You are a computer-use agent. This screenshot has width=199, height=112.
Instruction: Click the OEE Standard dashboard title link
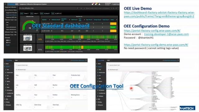tap(61, 26)
